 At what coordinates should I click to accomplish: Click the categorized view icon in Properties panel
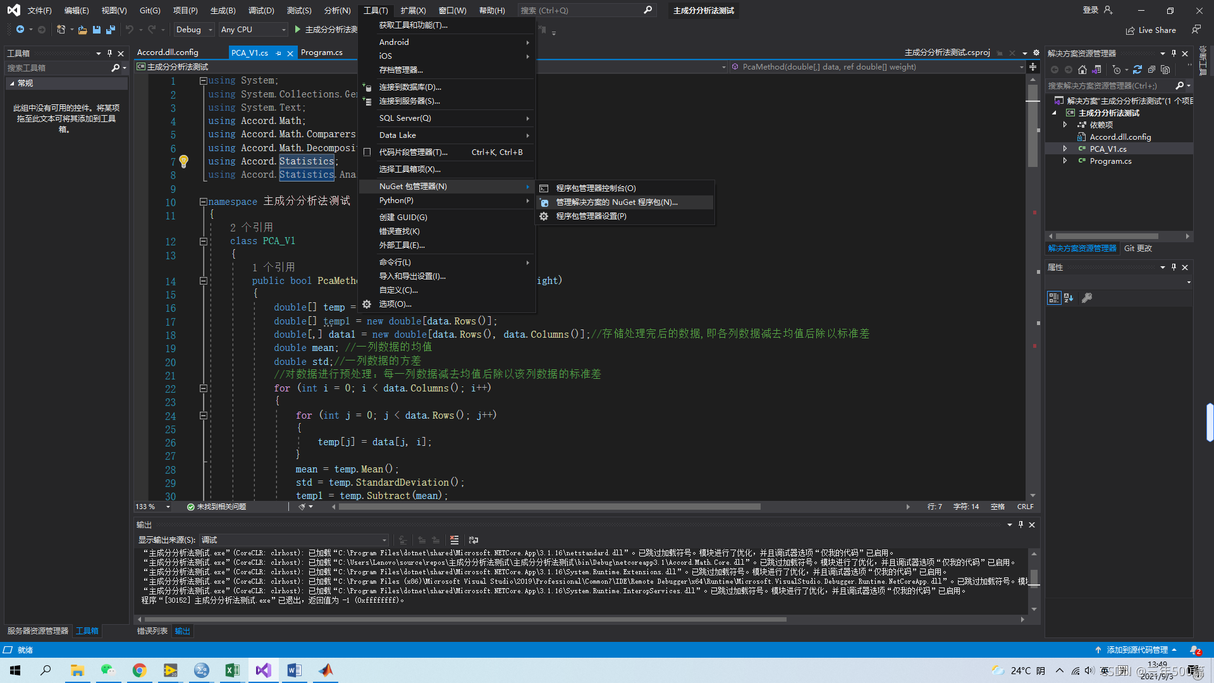point(1053,298)
